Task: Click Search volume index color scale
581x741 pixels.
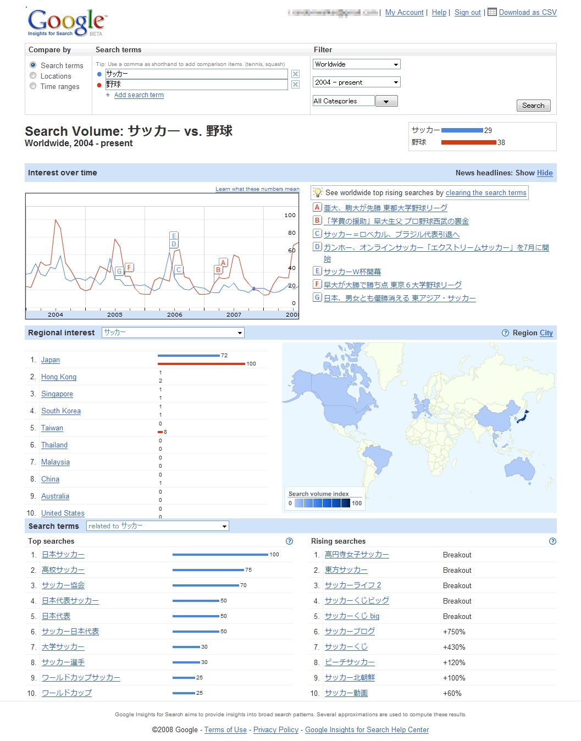Action: pyautogui.click(x=323, y=503)
